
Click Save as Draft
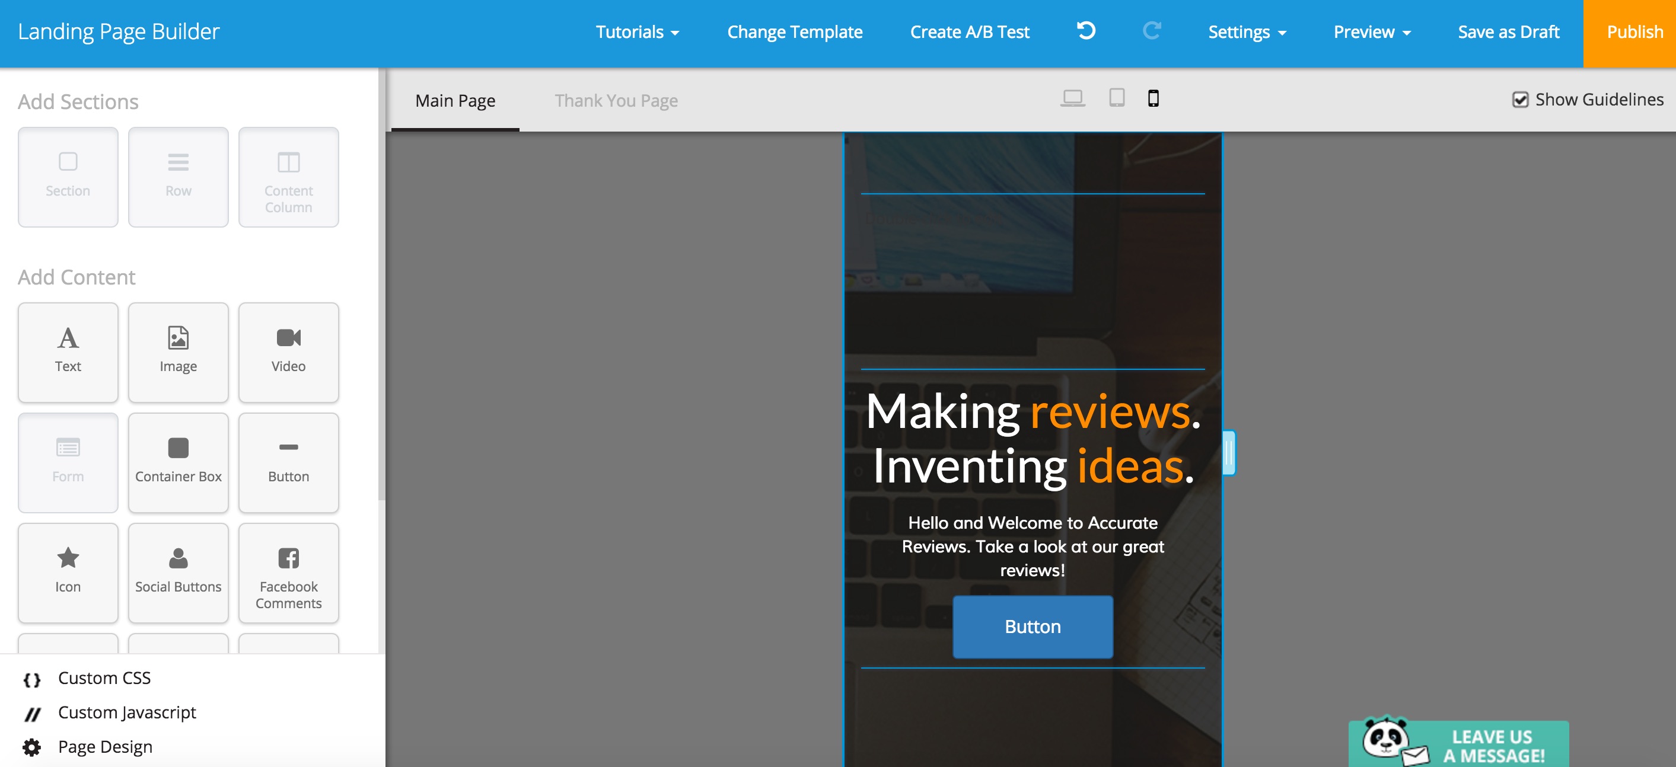tap(1508, 32)
